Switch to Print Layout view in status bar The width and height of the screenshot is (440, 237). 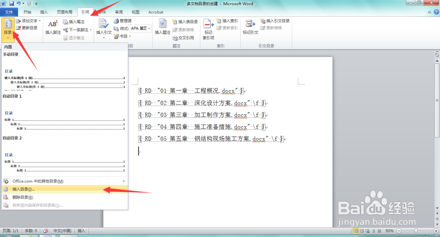[x=356, y=231]
